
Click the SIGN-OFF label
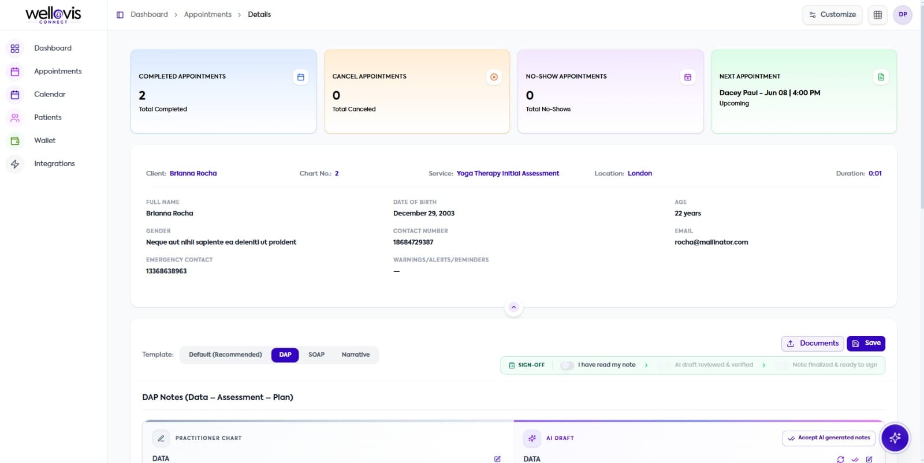(x=531, y=365)
